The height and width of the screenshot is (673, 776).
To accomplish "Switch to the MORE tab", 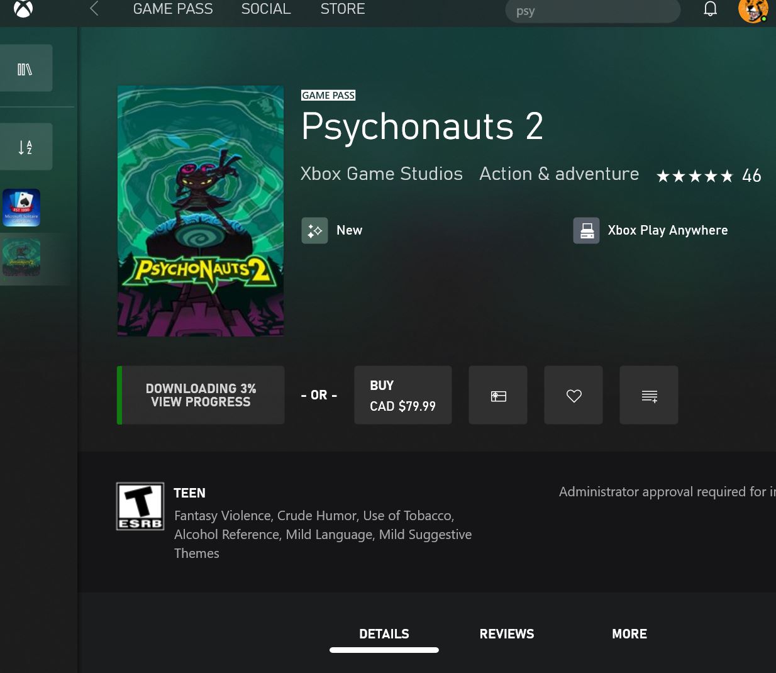I will click(x=629, y=634).
